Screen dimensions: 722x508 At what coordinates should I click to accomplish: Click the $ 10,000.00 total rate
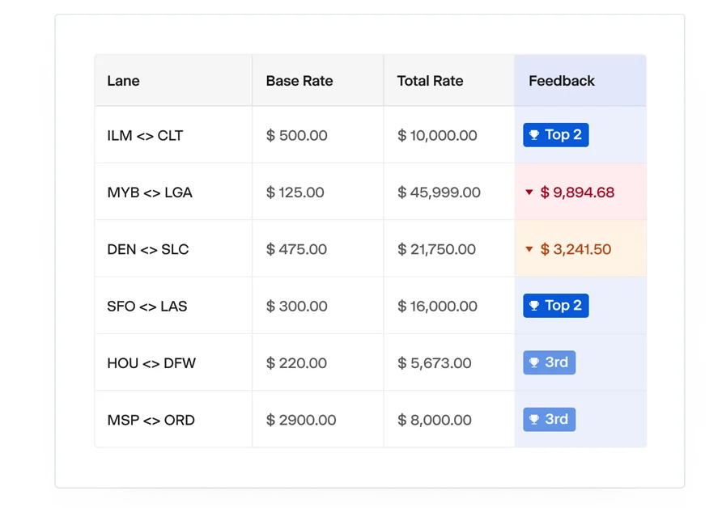(437, 136)
